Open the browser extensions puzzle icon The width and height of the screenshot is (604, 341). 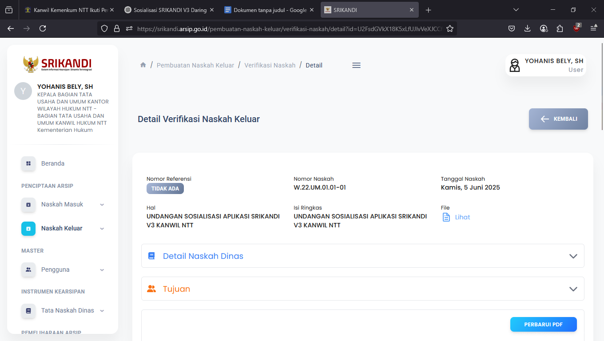(560, 28)
